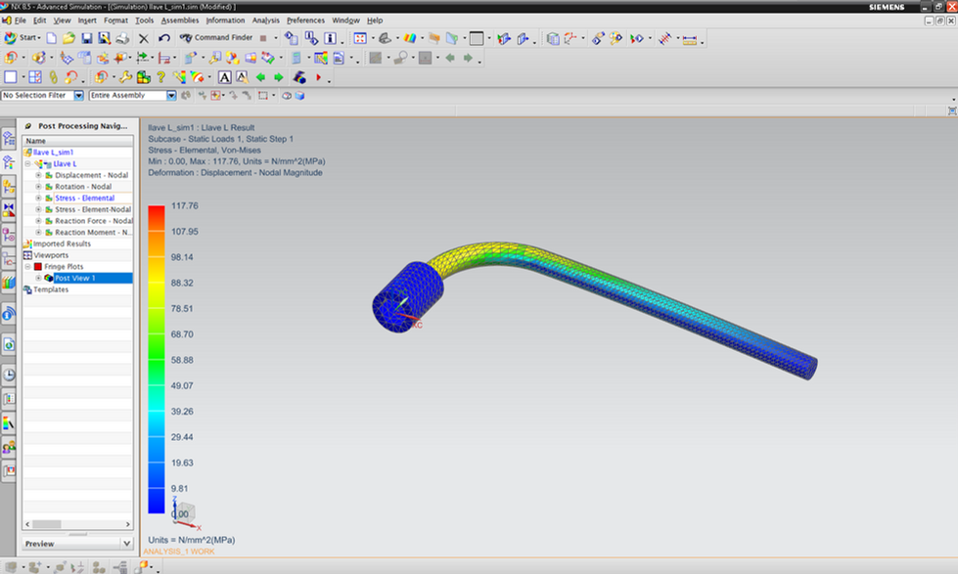
Task: Click the Delete X icon
Action: 144,38
